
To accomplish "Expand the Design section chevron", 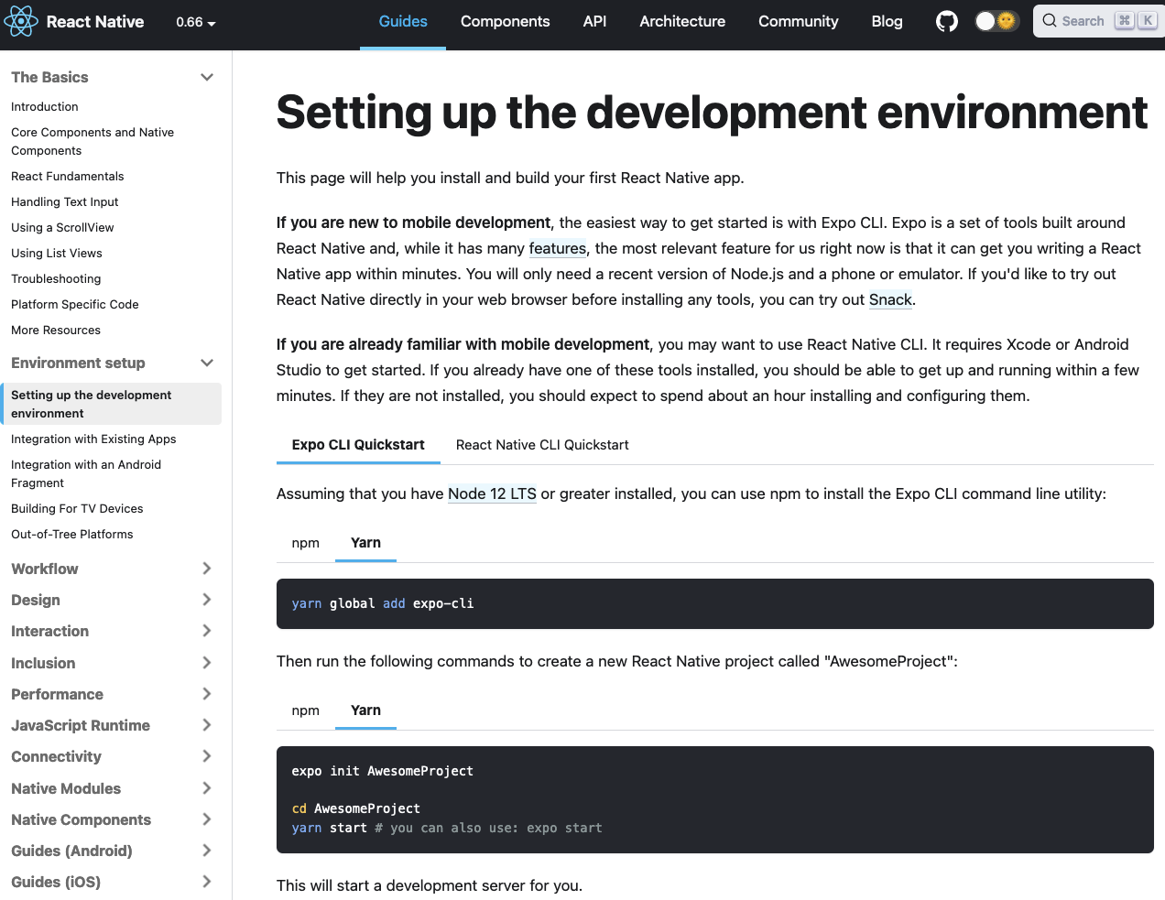I will (x=207, y=600).
